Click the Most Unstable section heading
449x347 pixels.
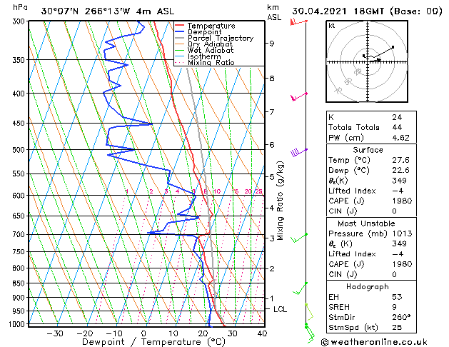[x=366, y=223]
